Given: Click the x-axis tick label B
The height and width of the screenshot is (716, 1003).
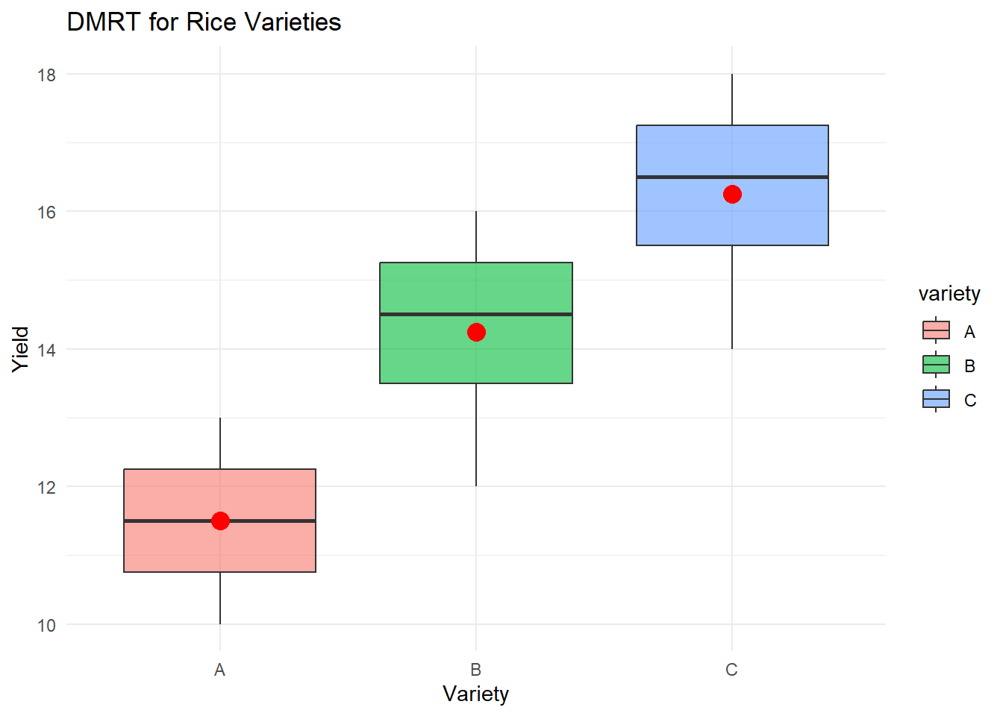Looking at the screenshot, I should (x=475, y=670).
